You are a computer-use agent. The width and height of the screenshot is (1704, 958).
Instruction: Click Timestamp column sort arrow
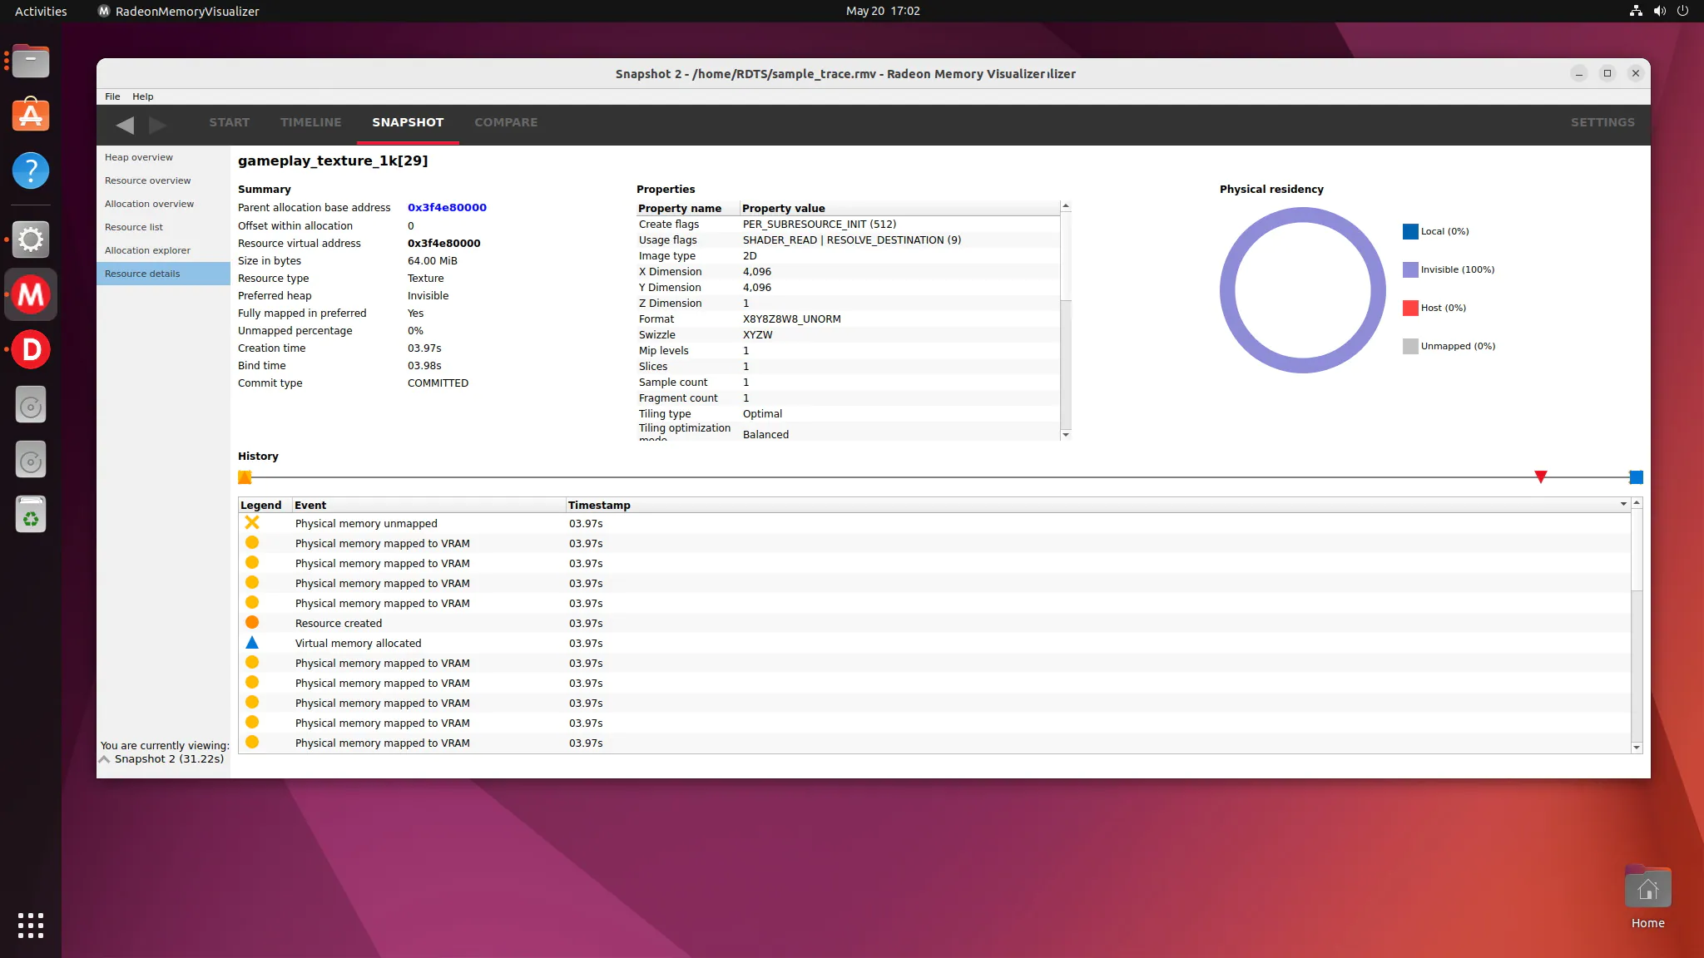pos(1623,505)
